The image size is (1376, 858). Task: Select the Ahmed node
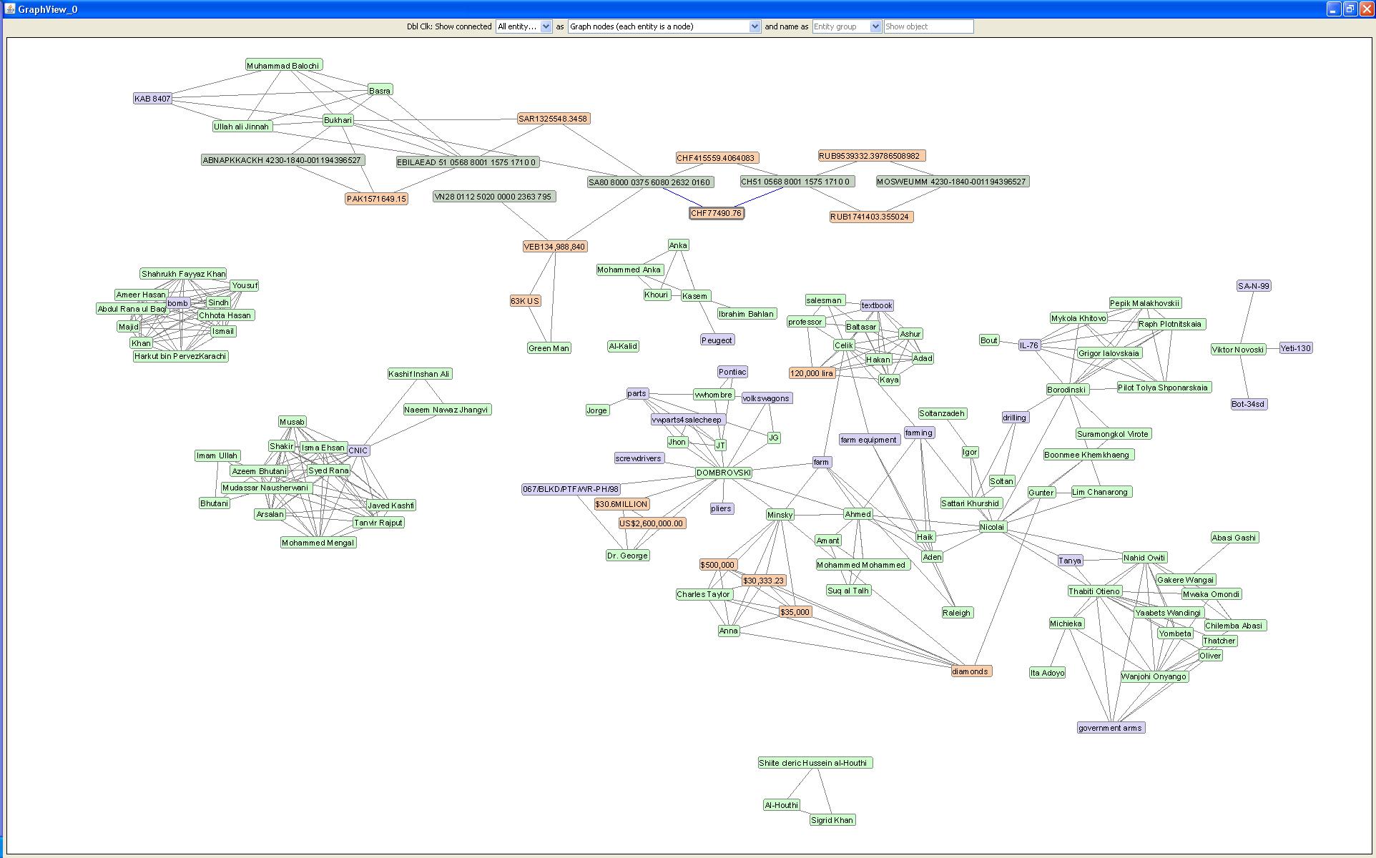coord(858,514)
